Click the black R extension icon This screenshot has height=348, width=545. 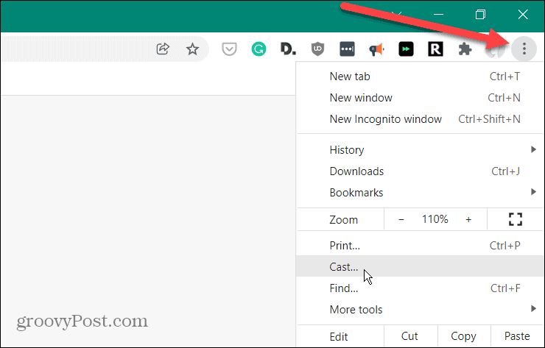[x=435, y=49]
